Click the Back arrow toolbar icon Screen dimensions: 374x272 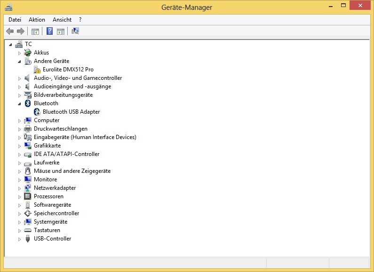tap(10, 31)
